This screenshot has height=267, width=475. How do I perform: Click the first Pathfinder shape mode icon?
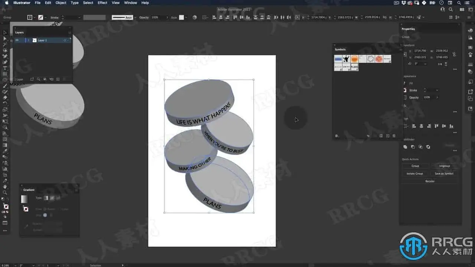405,147
